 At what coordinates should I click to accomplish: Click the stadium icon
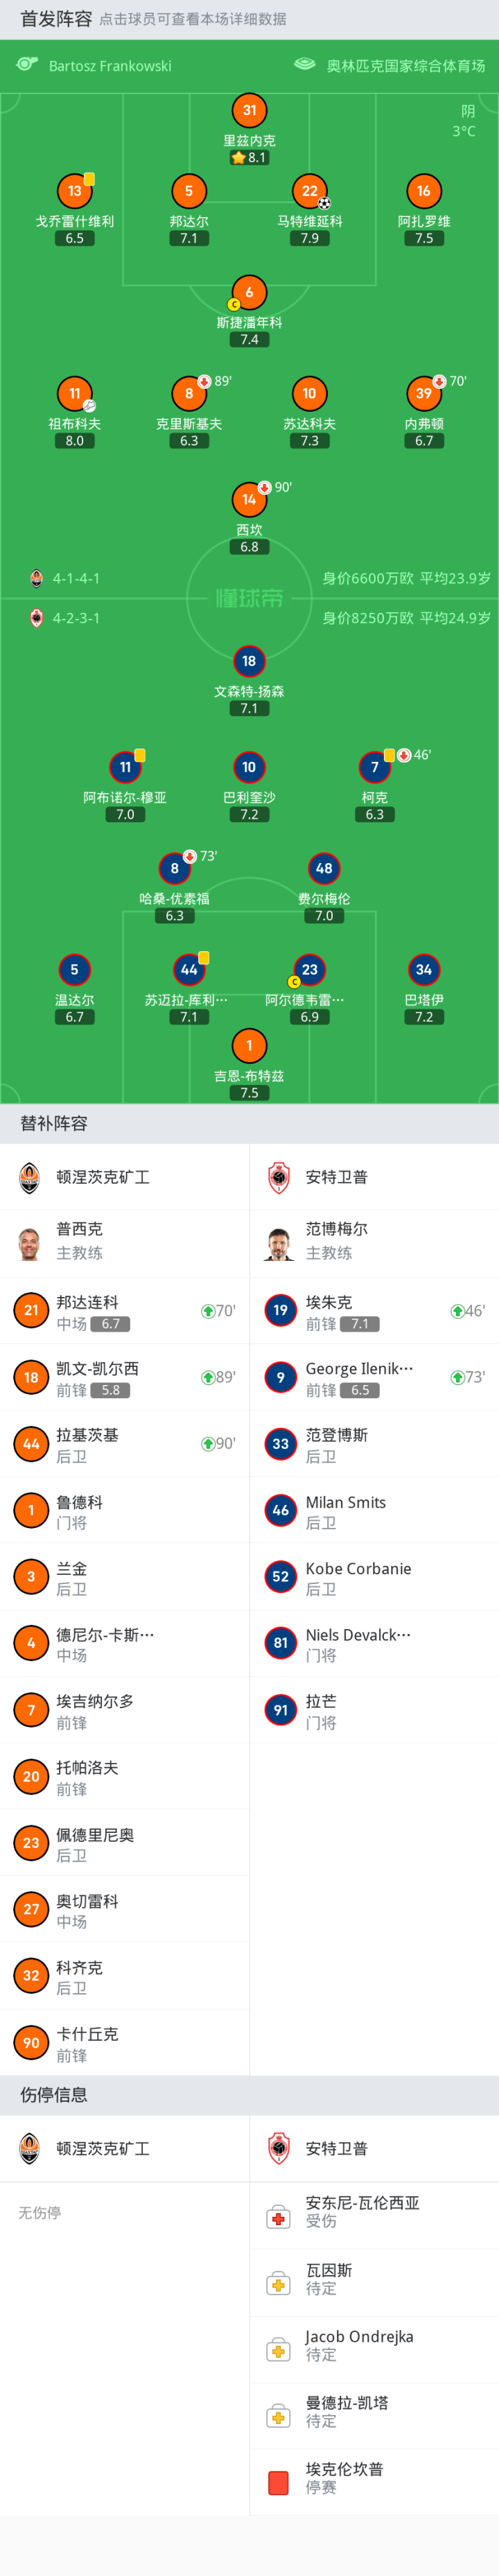pos(305,65)
